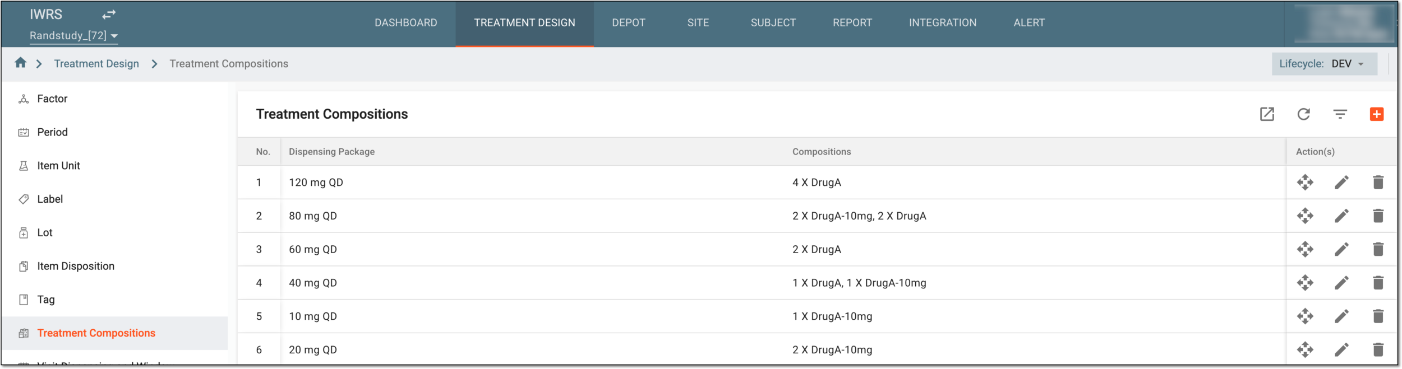Image resolution: width=1402 pixels, height=369 pixels.
Task: Open the Lifecycle DEV dropdown
Action: (x=1324, y=64)
